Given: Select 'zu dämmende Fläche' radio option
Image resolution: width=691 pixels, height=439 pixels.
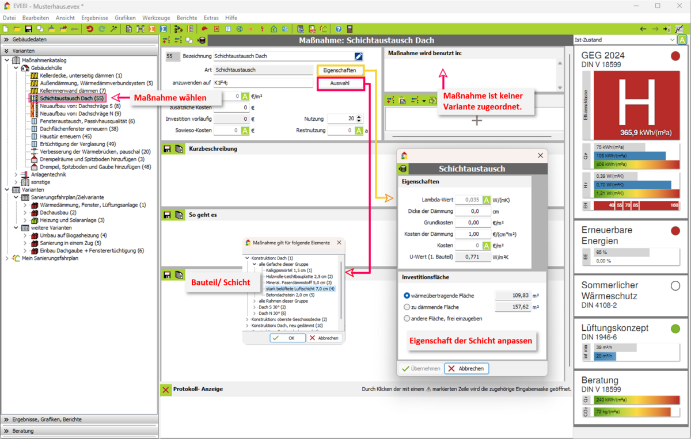Looking at the screenshot, I should click(407, 307).
